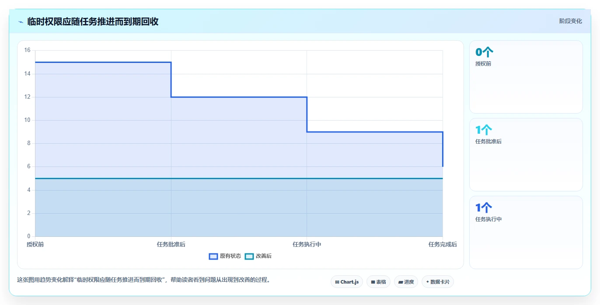Click the Chart.js tag chip
The height and width of the screenshot is (305, 600).
tap(346, 282)
